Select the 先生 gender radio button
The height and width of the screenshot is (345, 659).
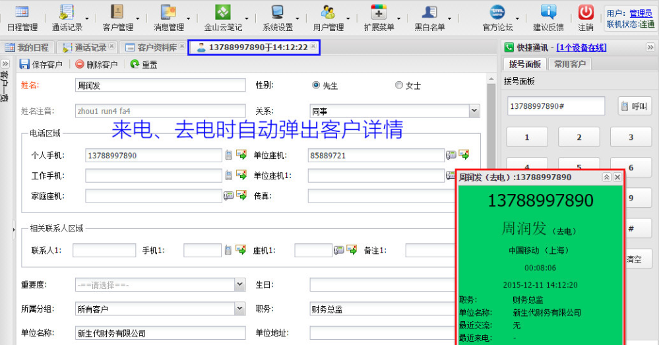(x=316, y=85)
